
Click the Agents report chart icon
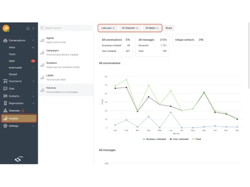point(42,40)
